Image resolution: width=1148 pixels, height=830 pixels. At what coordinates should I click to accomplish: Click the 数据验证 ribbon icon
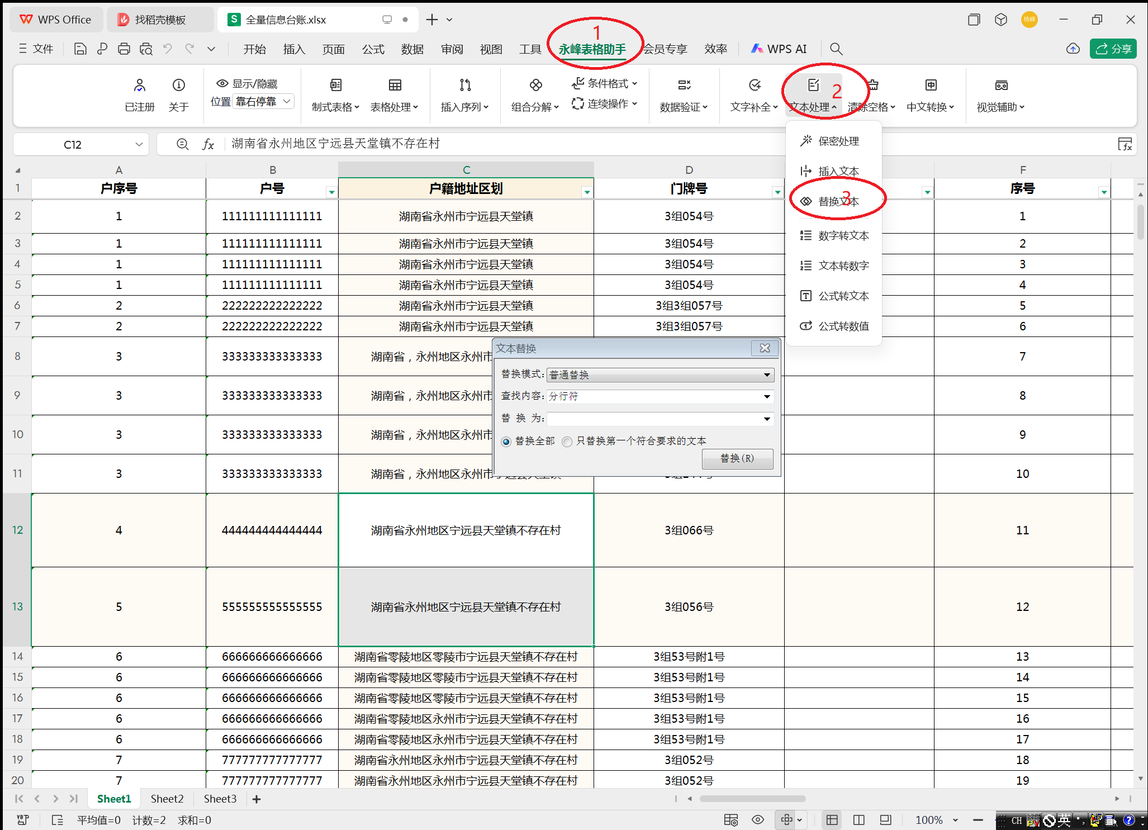(x=684, y=85)
